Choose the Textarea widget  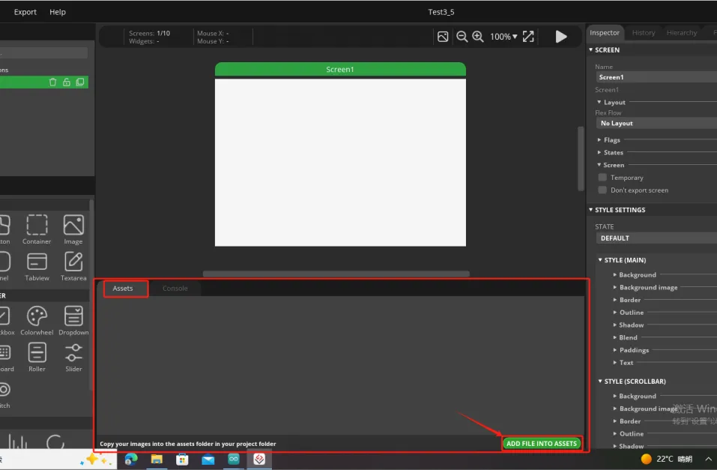click(x=73, y=262)
